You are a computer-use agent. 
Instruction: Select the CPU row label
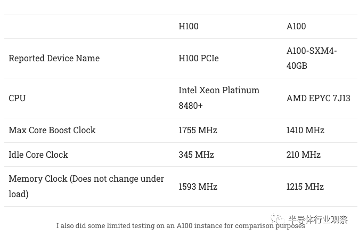pos(17,98)
